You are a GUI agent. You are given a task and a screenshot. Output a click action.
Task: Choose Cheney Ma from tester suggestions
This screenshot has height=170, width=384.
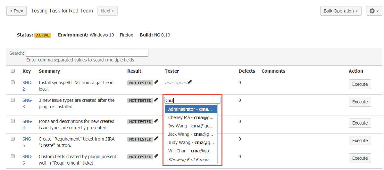191,117
